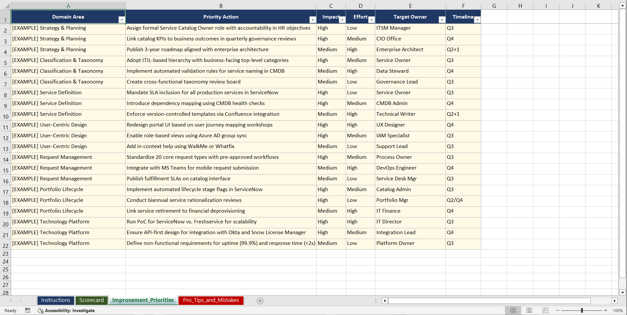
Task: Add a new worksheet with the plus icon
Action: [260, 301]
